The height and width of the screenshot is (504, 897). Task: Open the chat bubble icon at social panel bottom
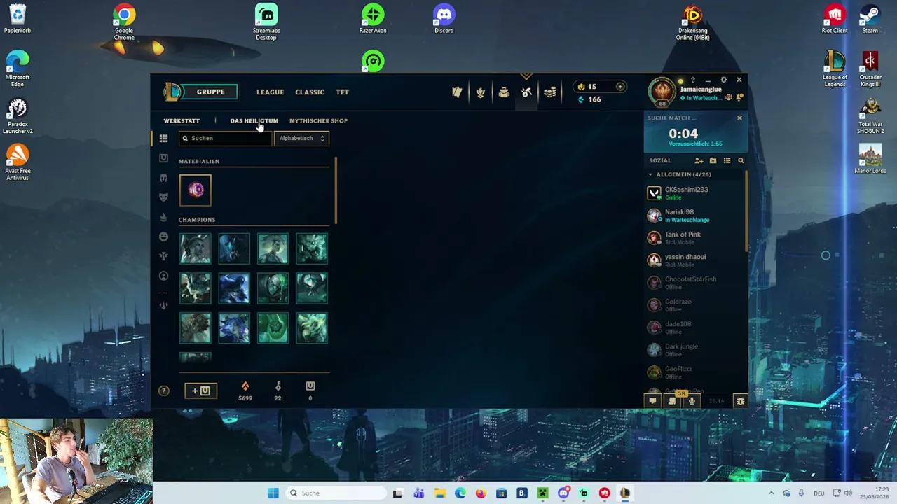pos(652,401)
